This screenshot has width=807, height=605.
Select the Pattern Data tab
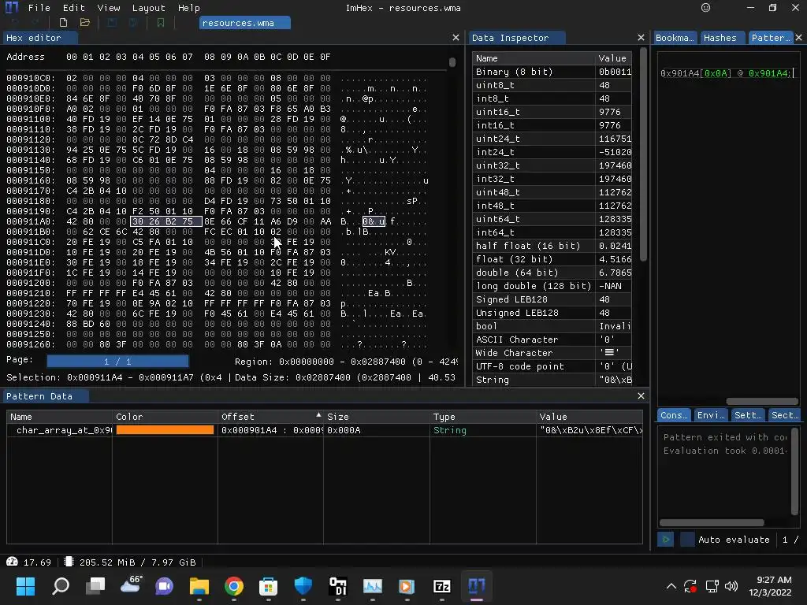click(46, 396)
